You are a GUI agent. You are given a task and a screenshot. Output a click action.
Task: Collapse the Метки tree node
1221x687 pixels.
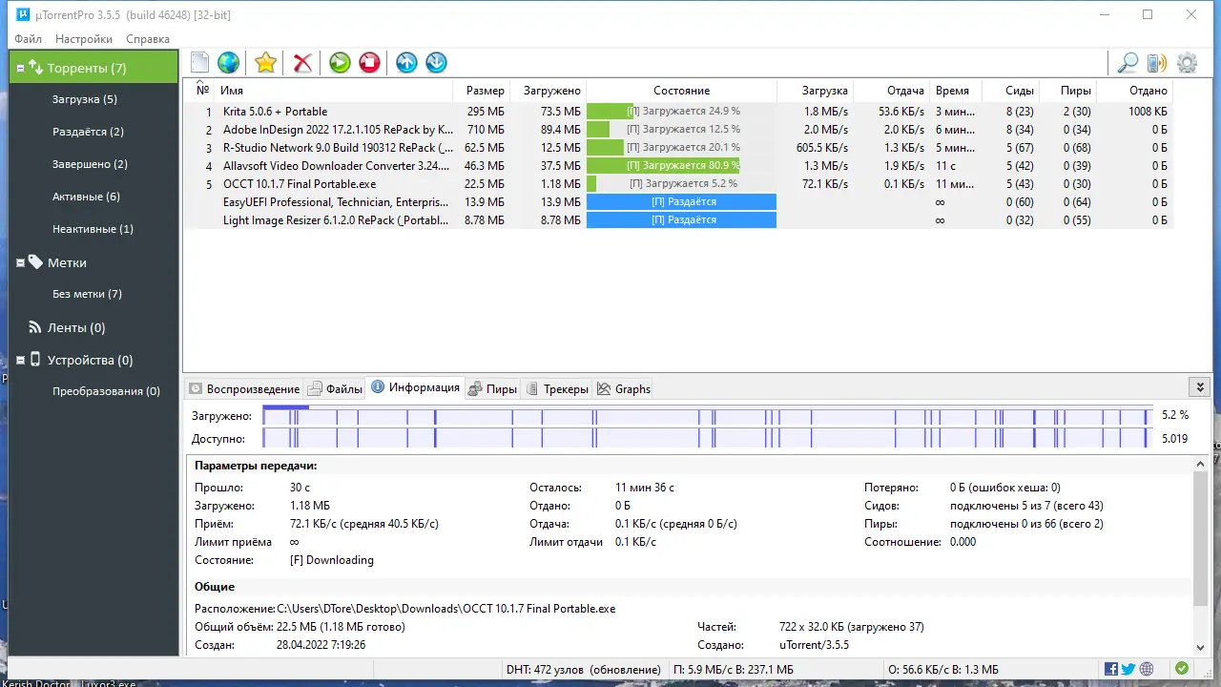pos(21,262)
